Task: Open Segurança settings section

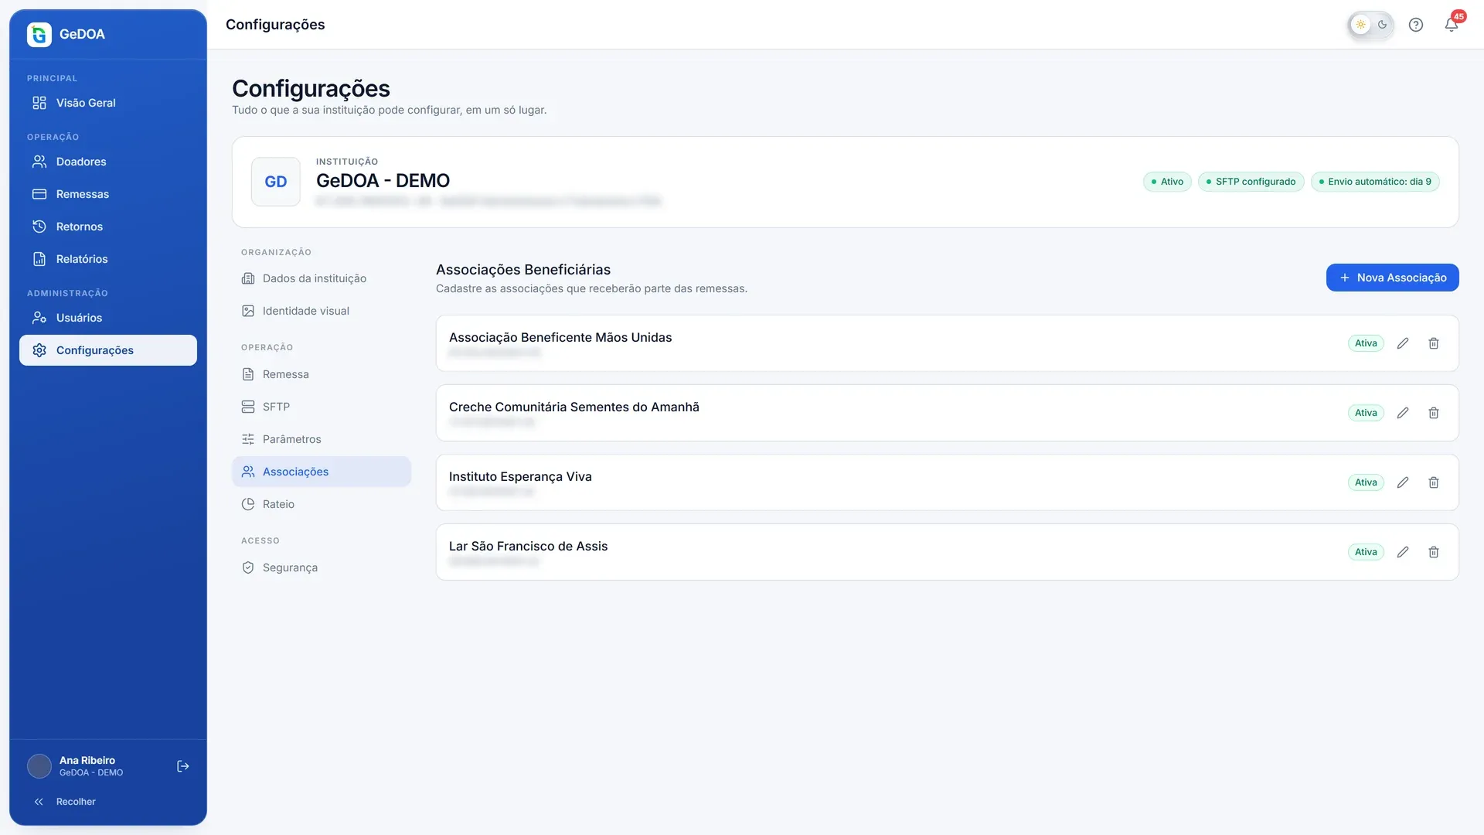Action: tap(322, 567)
